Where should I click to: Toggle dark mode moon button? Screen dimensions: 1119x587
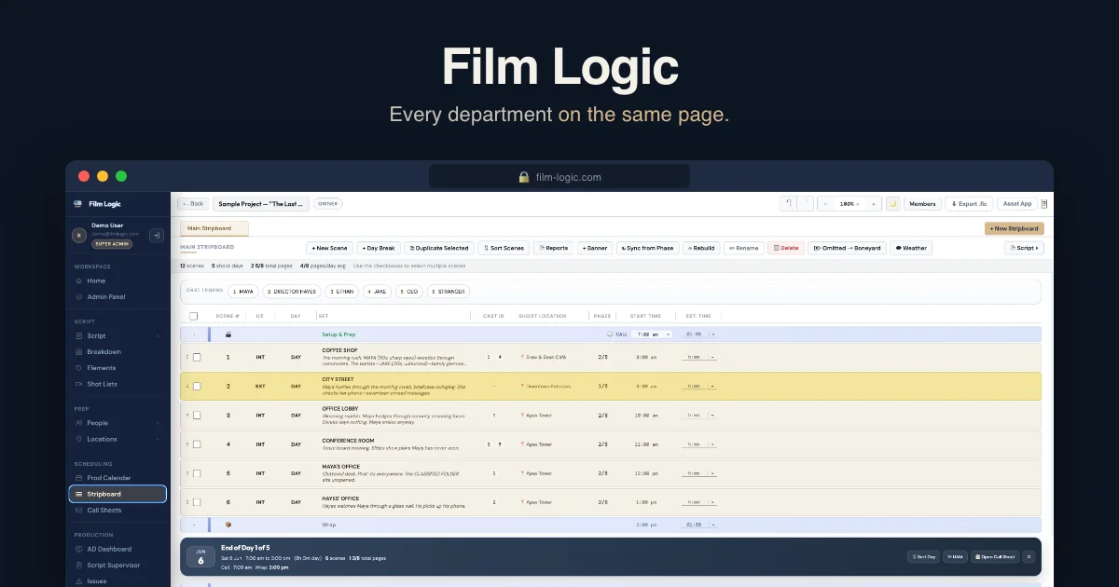(x=892, y=203)
